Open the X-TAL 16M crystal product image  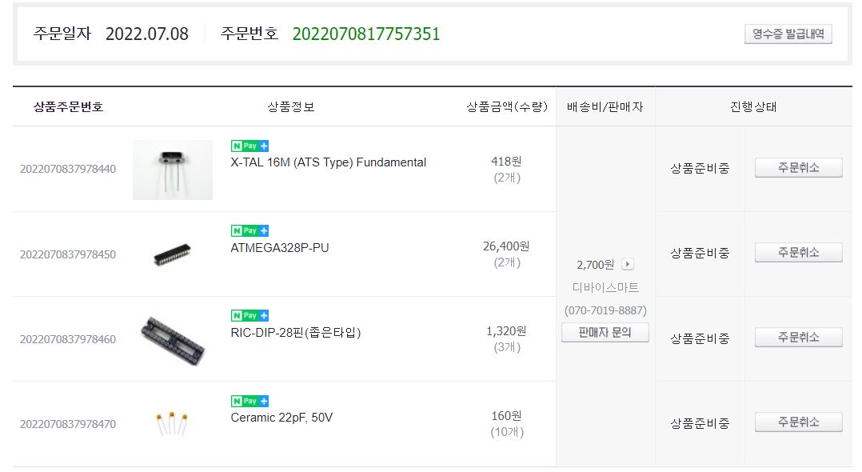172,169
